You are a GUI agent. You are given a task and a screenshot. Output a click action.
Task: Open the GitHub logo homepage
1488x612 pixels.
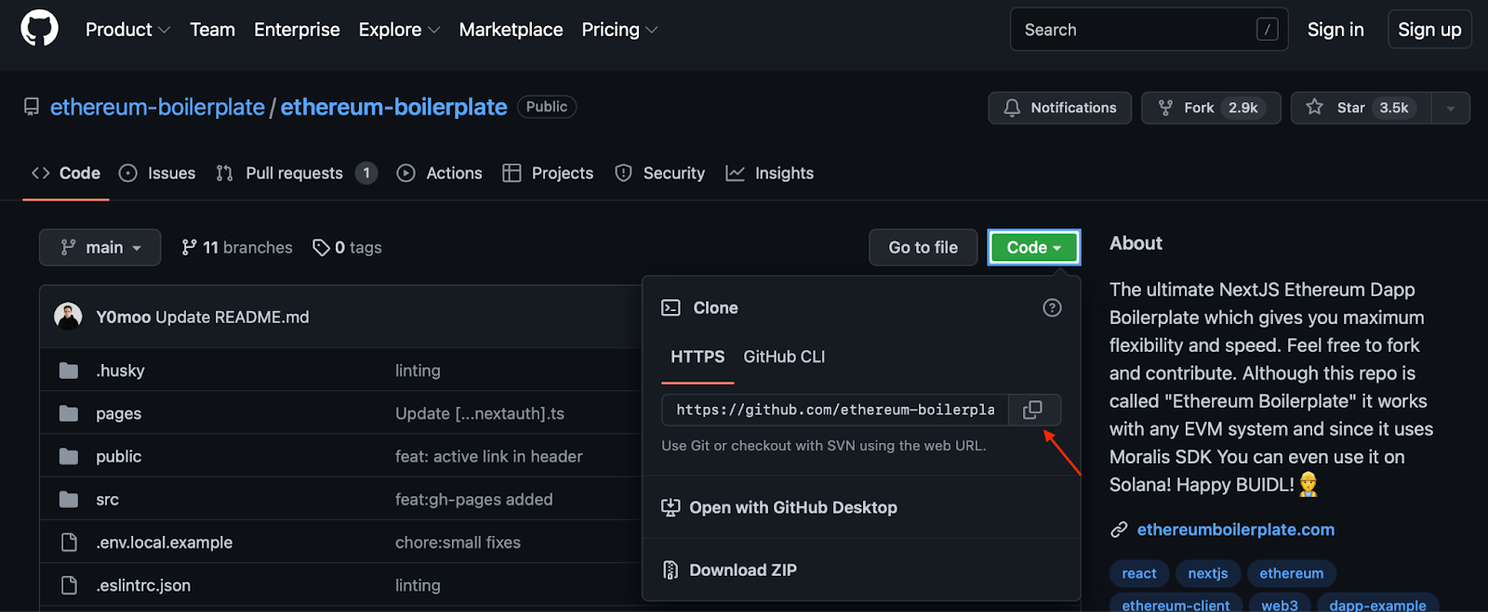[39, 29]
